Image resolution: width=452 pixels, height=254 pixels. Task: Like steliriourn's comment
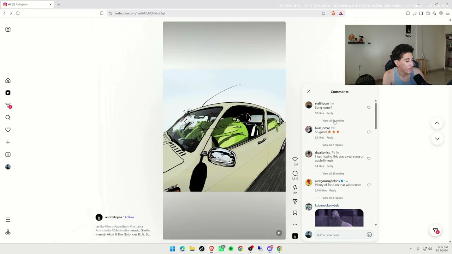click(x=369, y=108)
